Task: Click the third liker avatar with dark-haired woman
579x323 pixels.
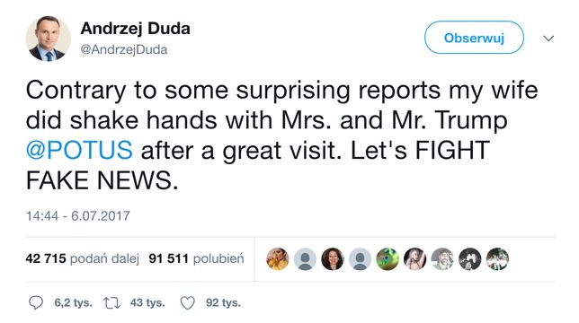Action: [333, 259]
